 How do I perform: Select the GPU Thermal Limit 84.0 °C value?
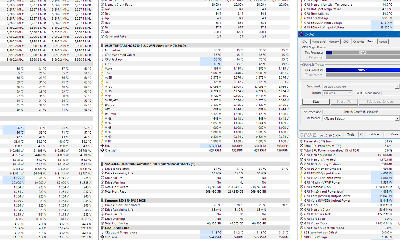click(387, 14)
